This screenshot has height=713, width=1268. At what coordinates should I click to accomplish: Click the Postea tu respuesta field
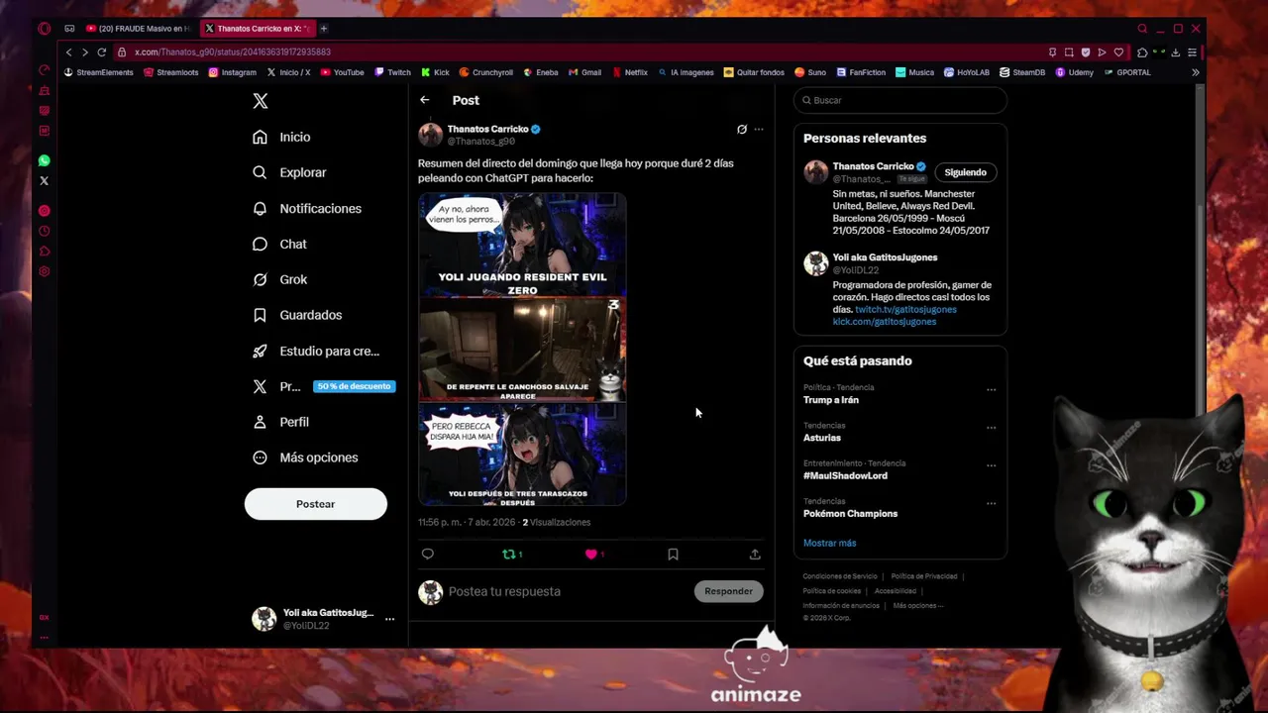[x=568, y=591]
